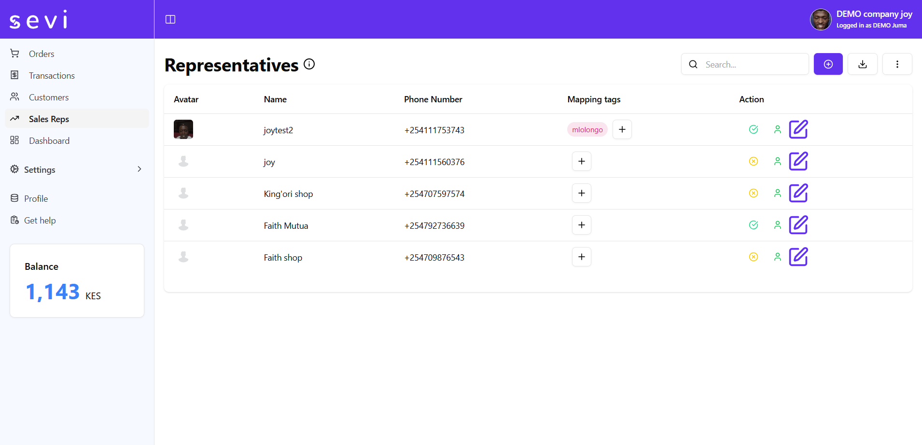Screen dimensions: 922x445
Task: Toggle Faith Mutua's active status
Action: pos(753,225)
